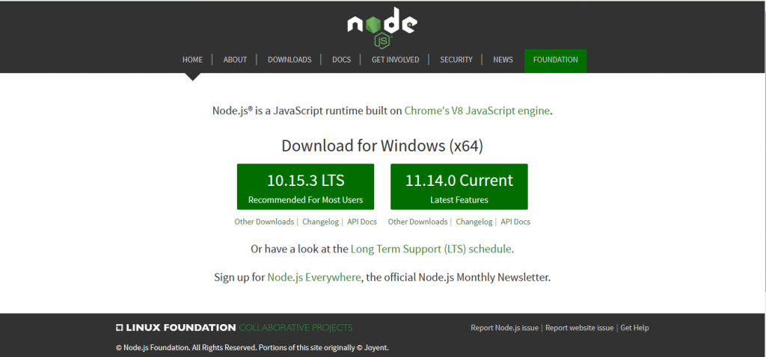Open Long Term Support (LTS) schedule link
This screenshot has width=766, height=357.
[x=431, y=249]
